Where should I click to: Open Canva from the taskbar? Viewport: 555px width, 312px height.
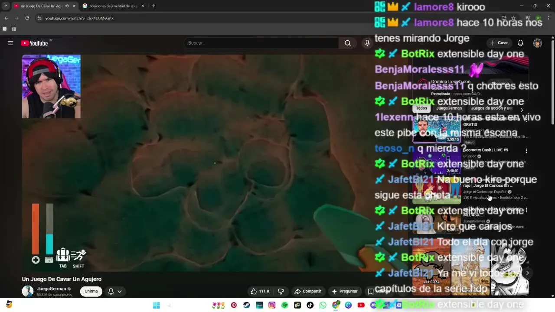[x=348, y=305]
